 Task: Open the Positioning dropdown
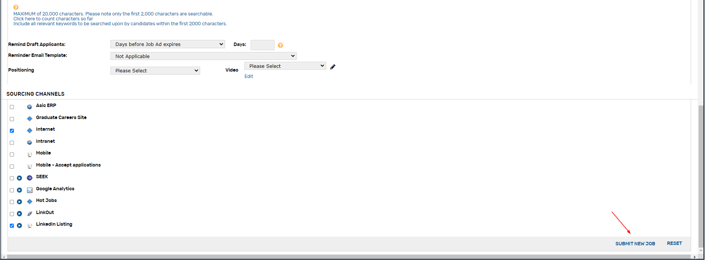click(x=155, y=70)
